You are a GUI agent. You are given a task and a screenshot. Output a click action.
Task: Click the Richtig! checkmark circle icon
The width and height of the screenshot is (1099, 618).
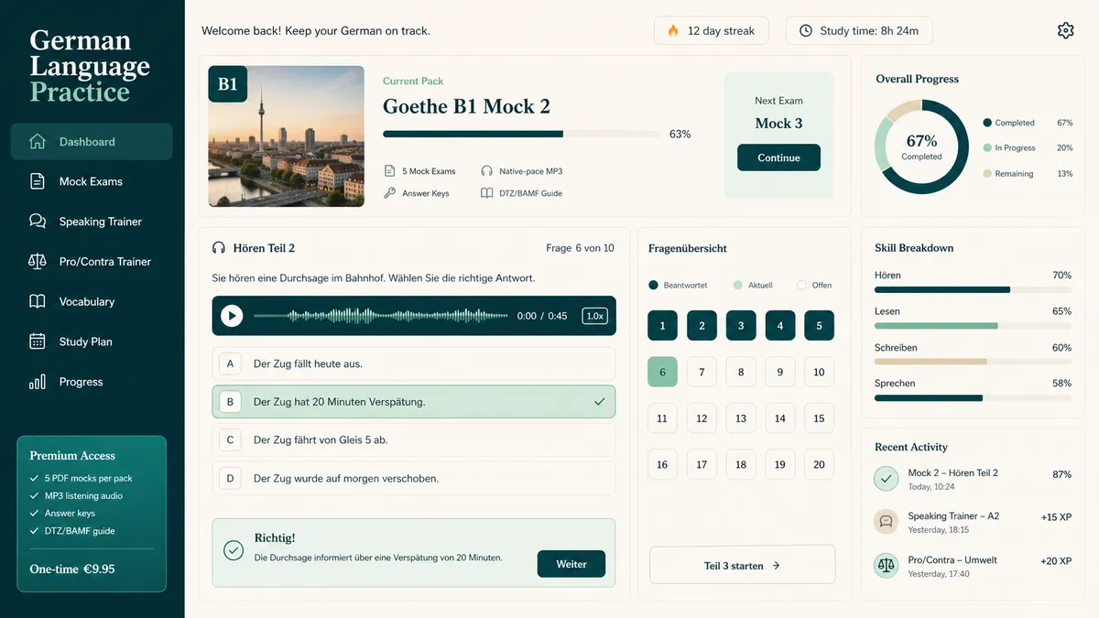tap(234, 549)
